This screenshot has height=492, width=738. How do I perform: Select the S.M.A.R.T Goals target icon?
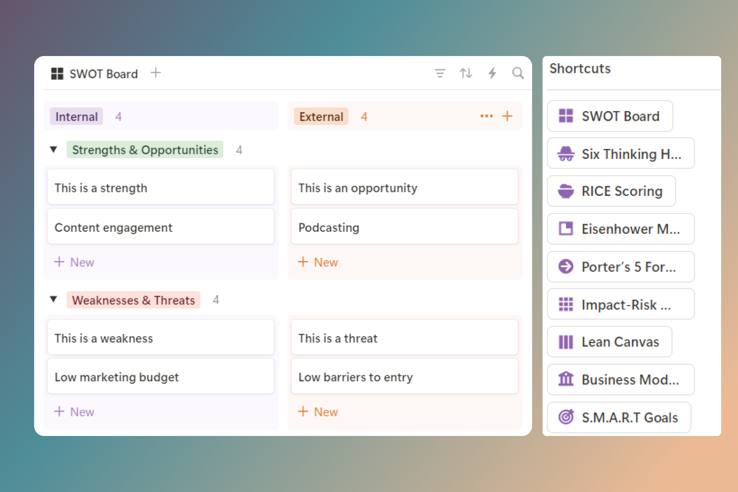tap(566, 417)
